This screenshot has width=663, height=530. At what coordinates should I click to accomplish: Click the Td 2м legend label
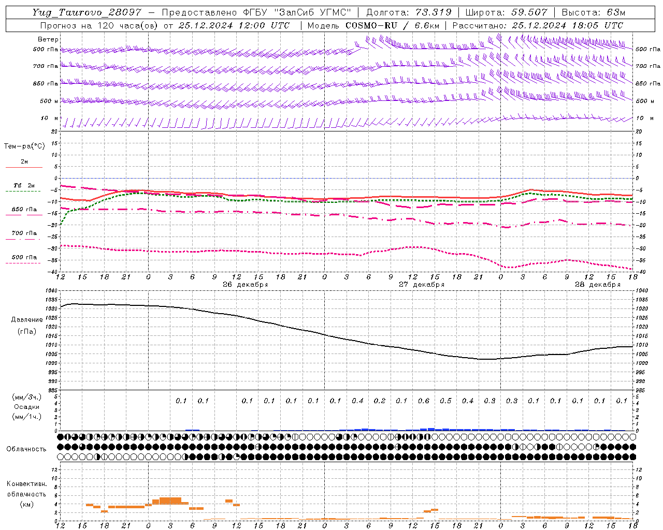click(24, 185)
